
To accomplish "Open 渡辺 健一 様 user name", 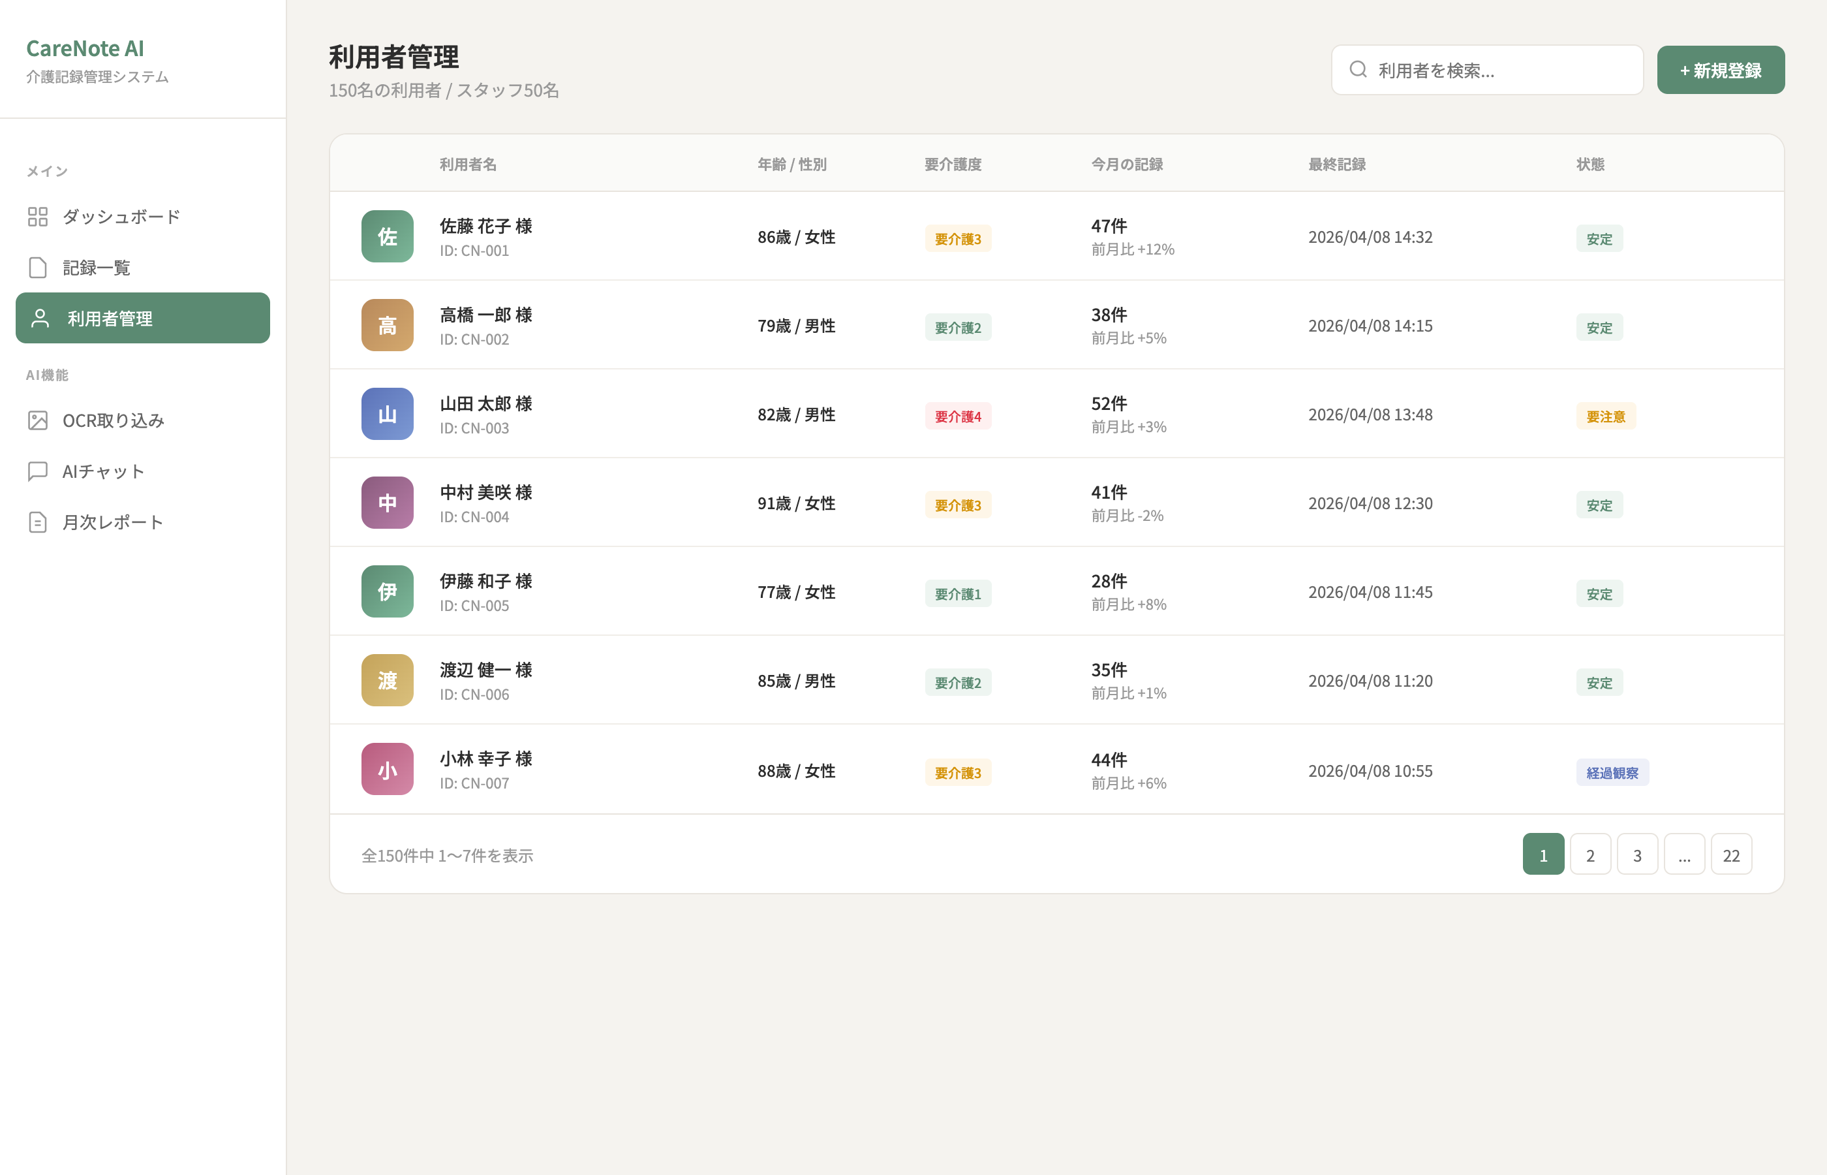I will pyautogui.click(x=485, y=670).
